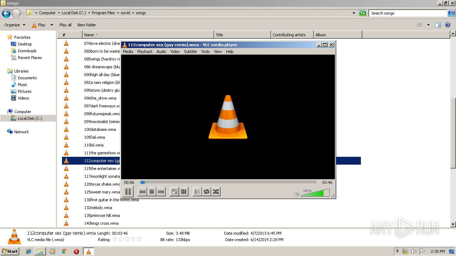Toggle loop mode in VLC
Image resolution: width=456 pixels, height=256 pixels.
(206, 192)
